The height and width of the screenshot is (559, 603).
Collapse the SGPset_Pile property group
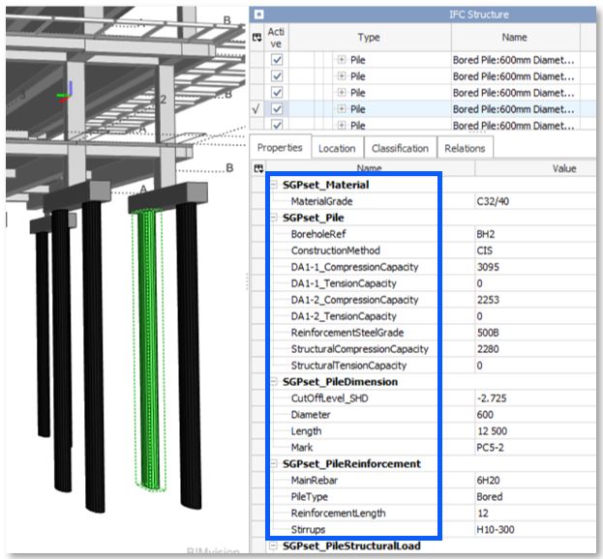pyautogui.click(x=275, y=218)
